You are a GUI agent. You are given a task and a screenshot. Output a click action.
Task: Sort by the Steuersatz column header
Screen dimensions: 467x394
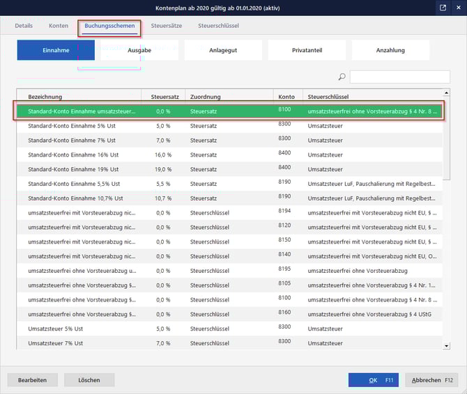click(x=164, y=97)
